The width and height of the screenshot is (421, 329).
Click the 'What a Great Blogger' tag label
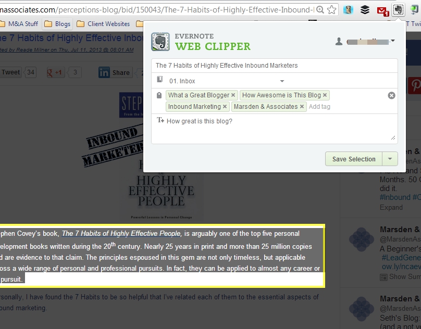(x=199, y=95)
